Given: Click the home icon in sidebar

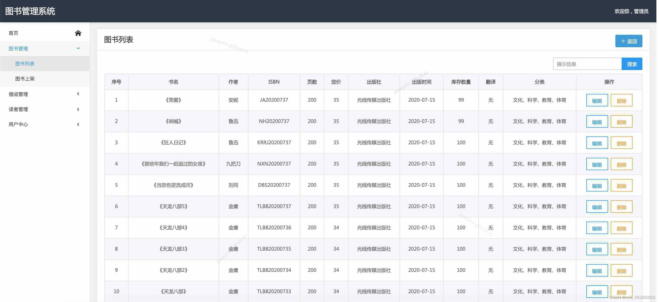Looking at the screenshot, I should (78, 33).
